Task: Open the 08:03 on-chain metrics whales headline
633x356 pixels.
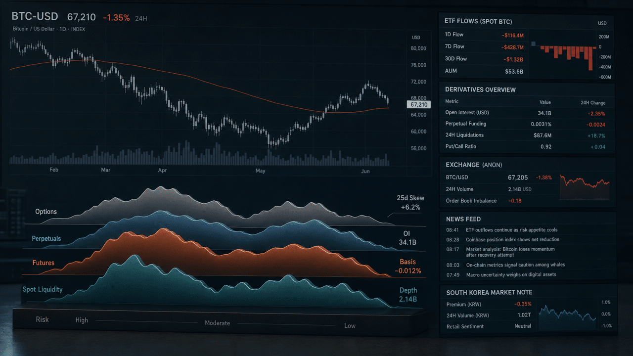Action: coord(515,265)
